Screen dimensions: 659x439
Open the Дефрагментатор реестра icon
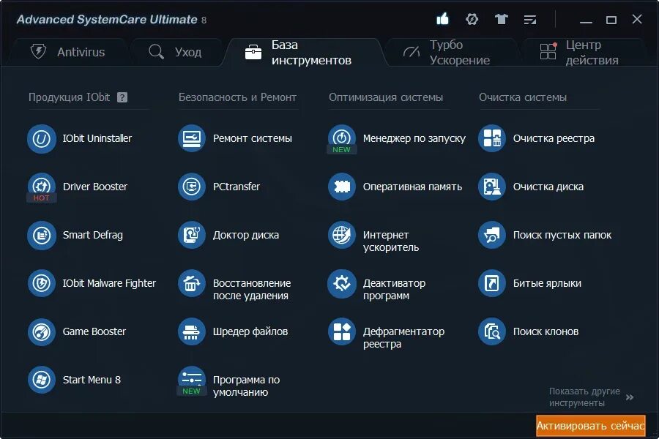(342, 332)
